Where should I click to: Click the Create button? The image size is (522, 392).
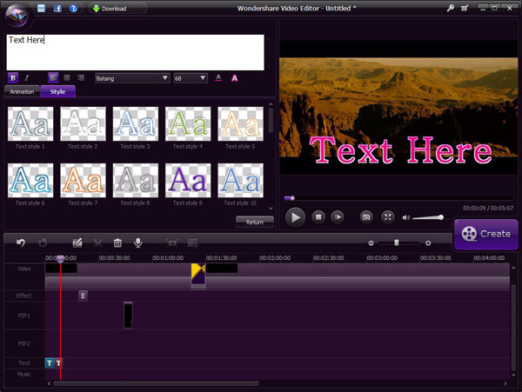click(x=486, y=233)
